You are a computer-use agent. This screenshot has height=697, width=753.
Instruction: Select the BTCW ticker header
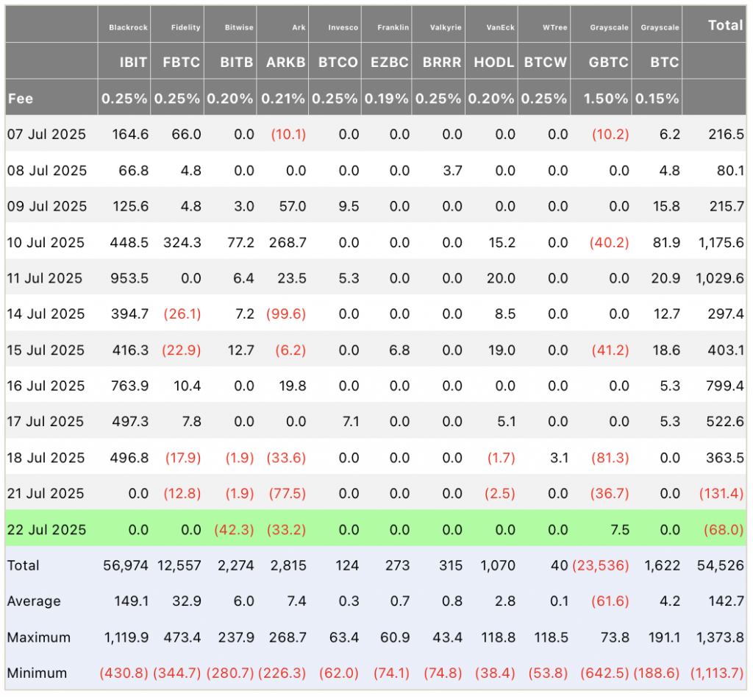point(546,63)
